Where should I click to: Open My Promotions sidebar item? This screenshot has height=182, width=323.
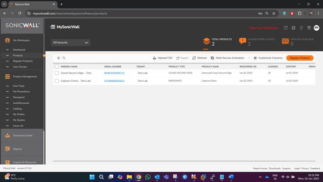[x=21, y=92]
